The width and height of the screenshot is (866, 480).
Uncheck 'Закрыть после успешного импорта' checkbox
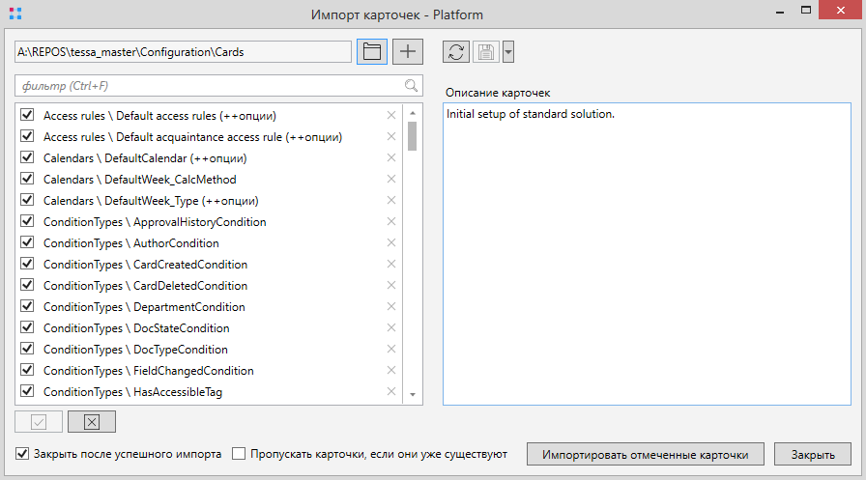pos(23,454)
